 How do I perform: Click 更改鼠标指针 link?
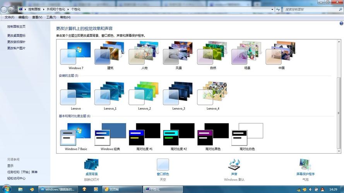point(16,42)
